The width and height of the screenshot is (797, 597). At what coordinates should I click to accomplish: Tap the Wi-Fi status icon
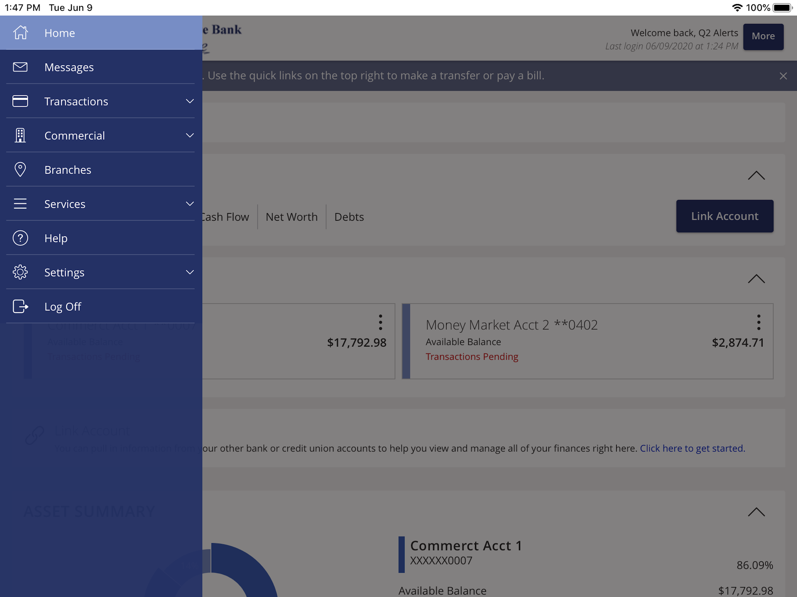737,8
